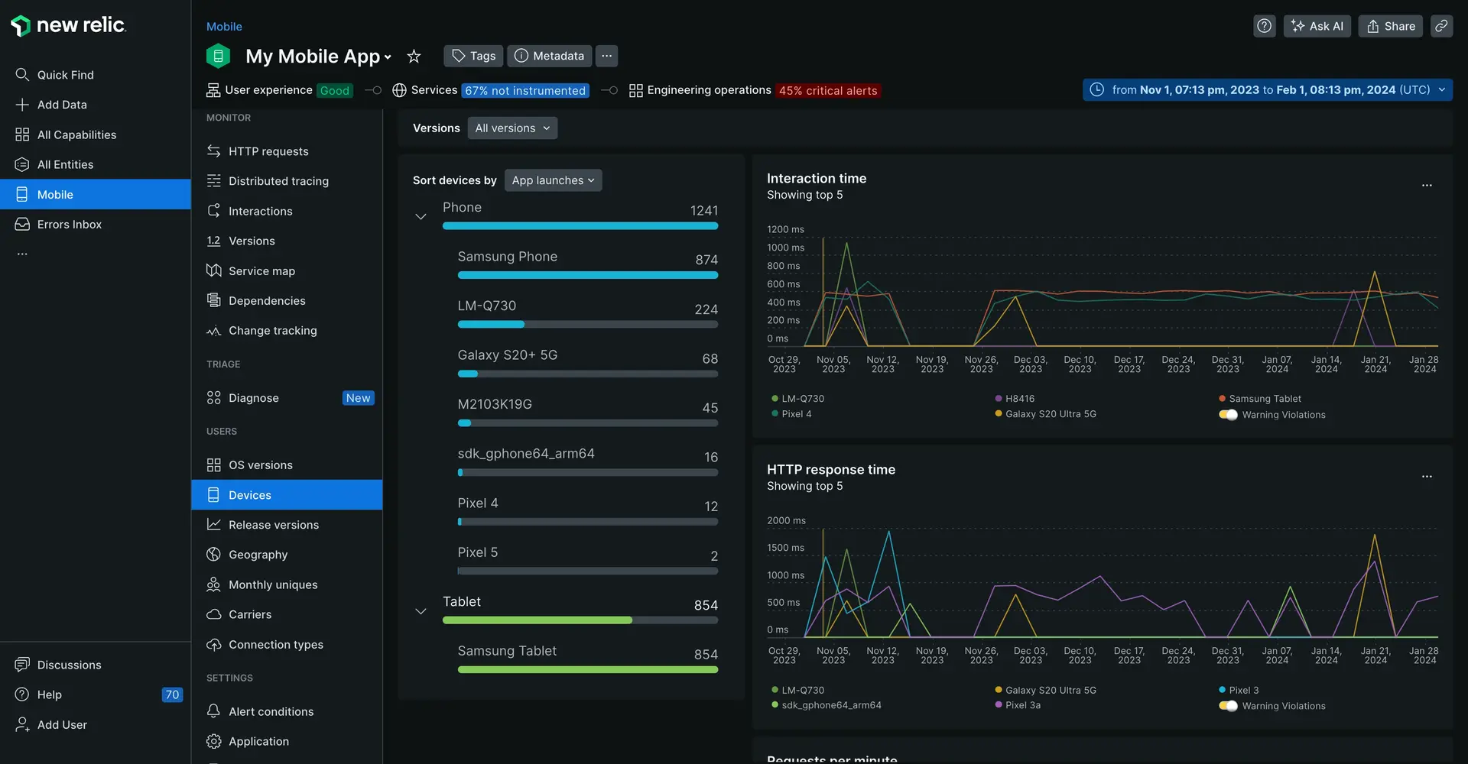Open Service map in the sidebar
The height and width of the screenshot is (764, 1468).
coord(261,271)
